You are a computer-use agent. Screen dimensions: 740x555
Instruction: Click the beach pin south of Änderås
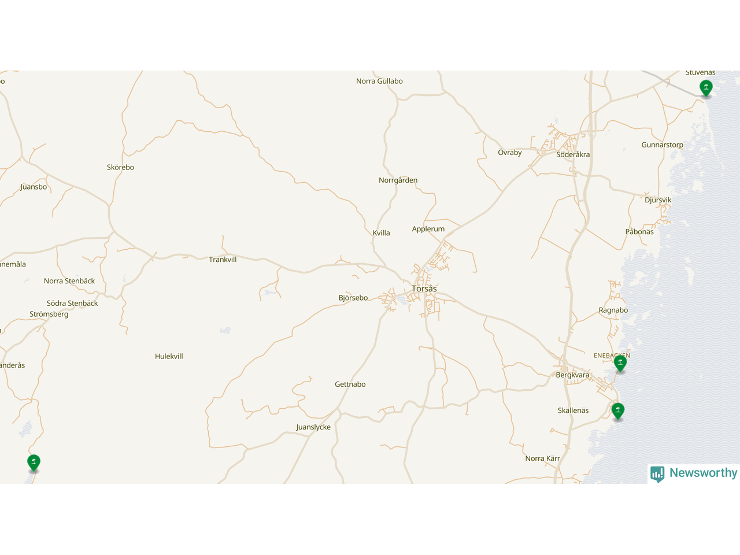tap(34, 462)
